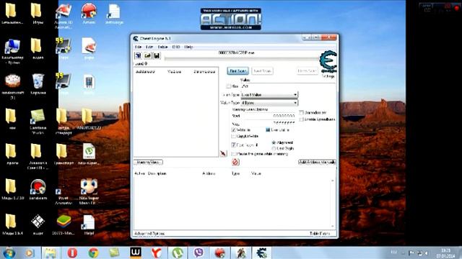462x259 pixels.
Task: Click the address table vertical scrollbar
Action: click(333, 203)
